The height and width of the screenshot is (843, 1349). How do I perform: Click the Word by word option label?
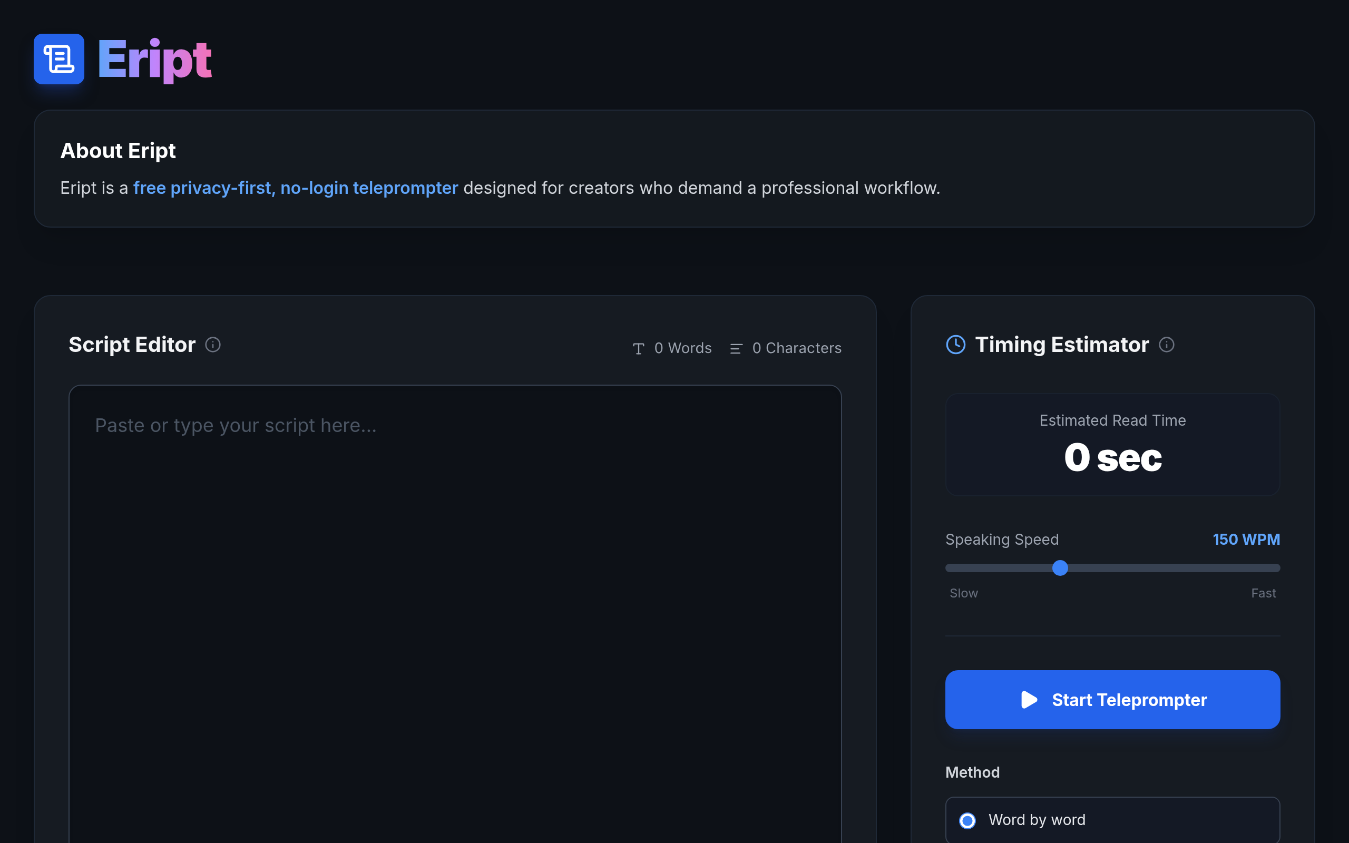click(x=1037, y=820)
